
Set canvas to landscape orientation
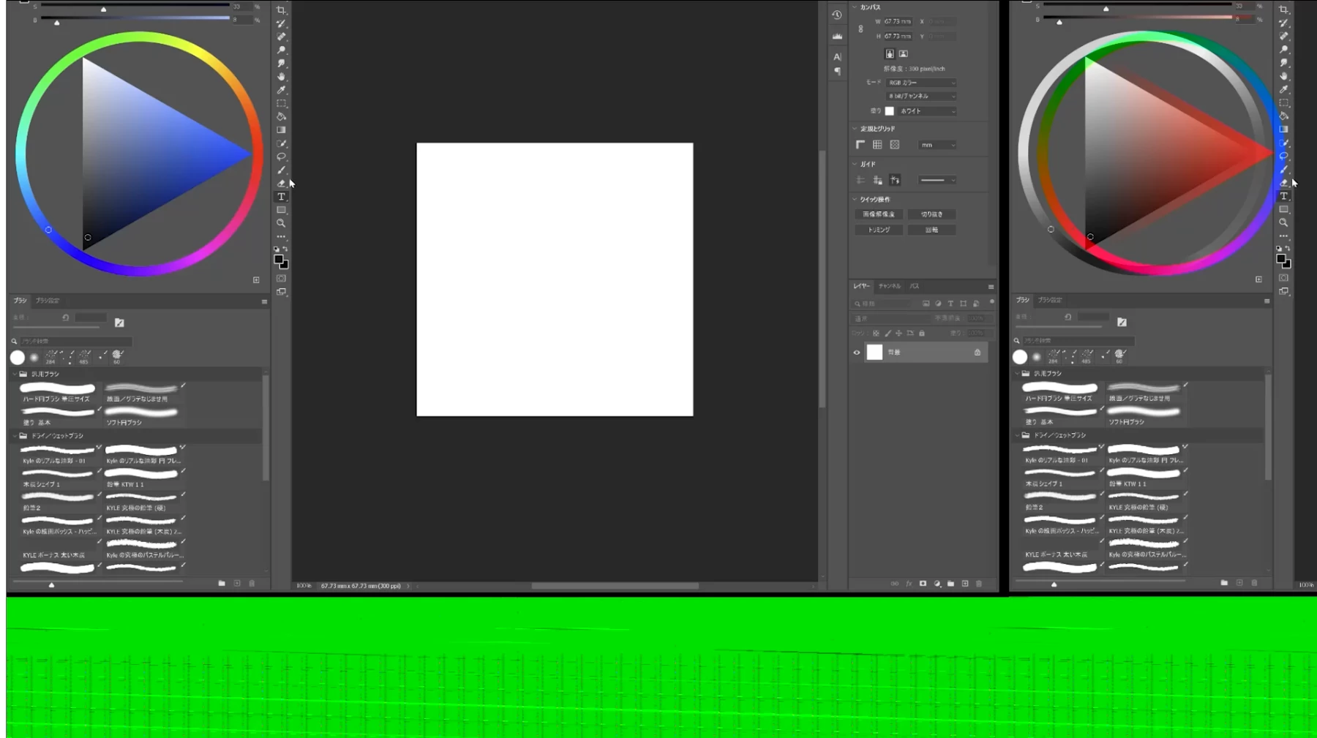[904, 53]
